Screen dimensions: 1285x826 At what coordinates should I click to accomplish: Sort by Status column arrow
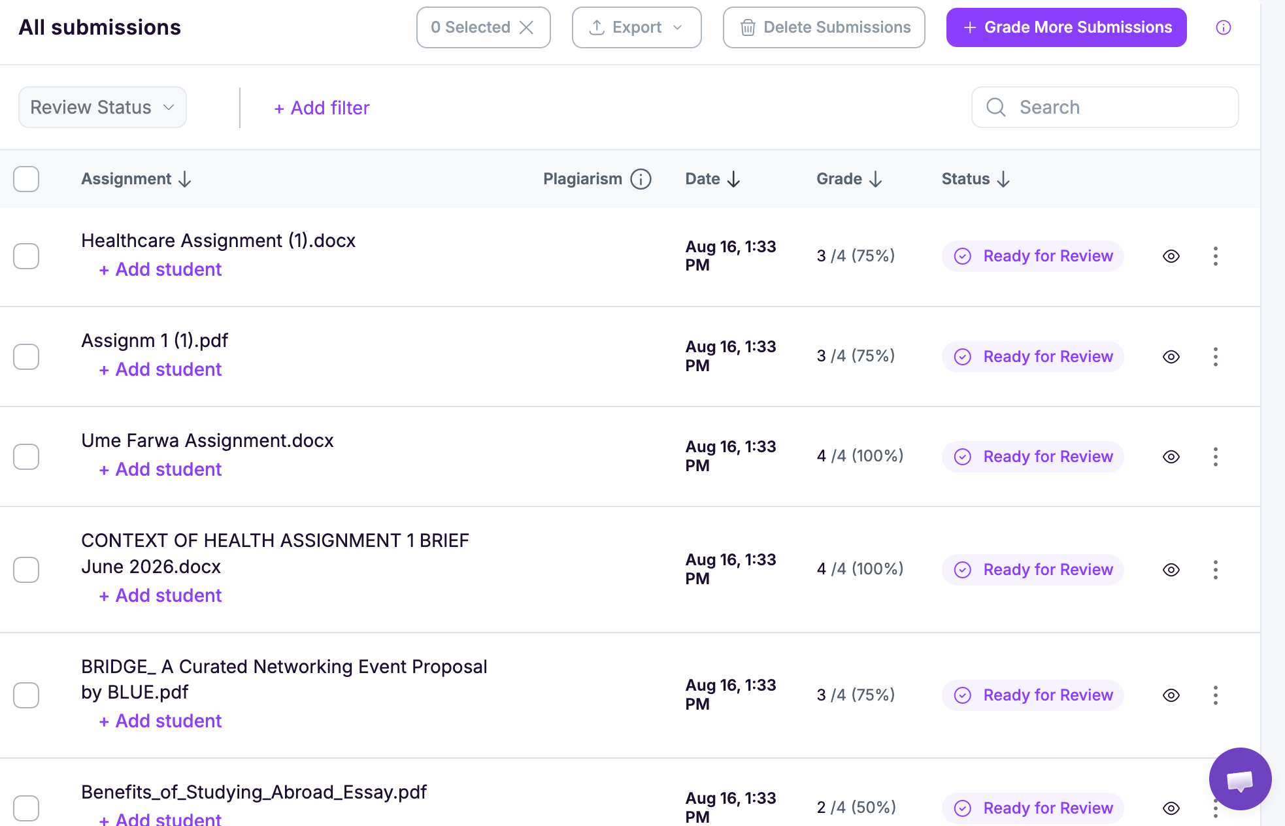click(1003, 179)
